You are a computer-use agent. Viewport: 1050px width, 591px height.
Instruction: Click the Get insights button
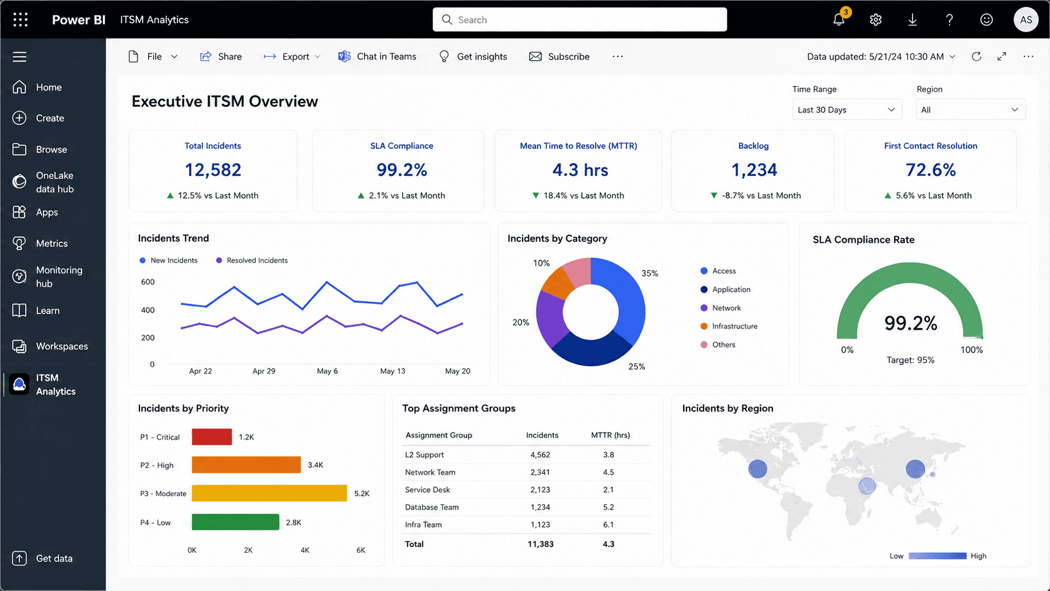click(473, 57)
